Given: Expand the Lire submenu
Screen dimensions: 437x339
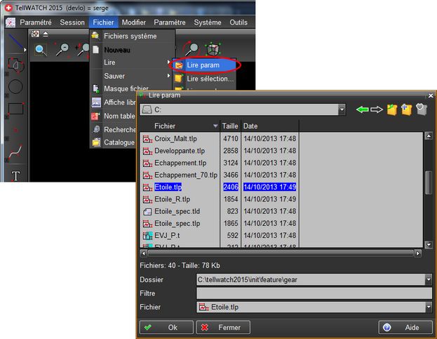Looking at the screenshot, I should [x=131, y=62].
